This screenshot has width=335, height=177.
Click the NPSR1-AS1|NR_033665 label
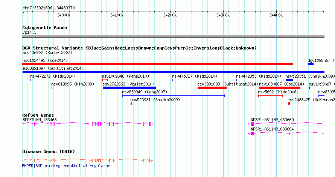272,120
